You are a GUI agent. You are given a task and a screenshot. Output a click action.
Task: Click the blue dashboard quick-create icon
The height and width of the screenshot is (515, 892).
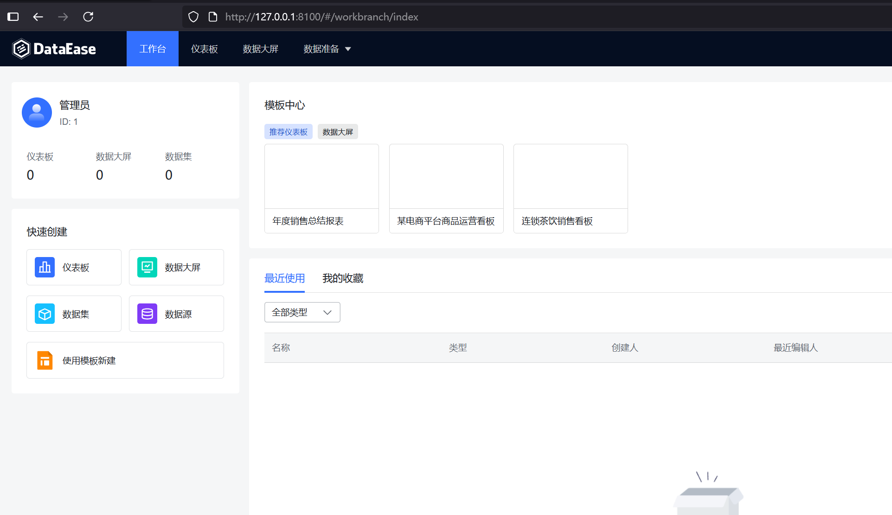45,267
